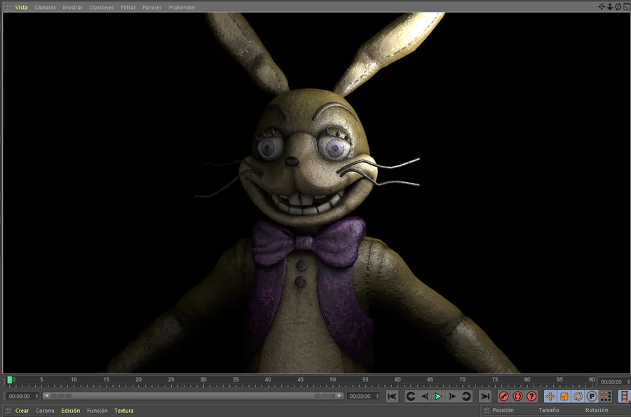Open the Mostrar menu
Viewport: 631px width, 417px height.
pos(72,7)
